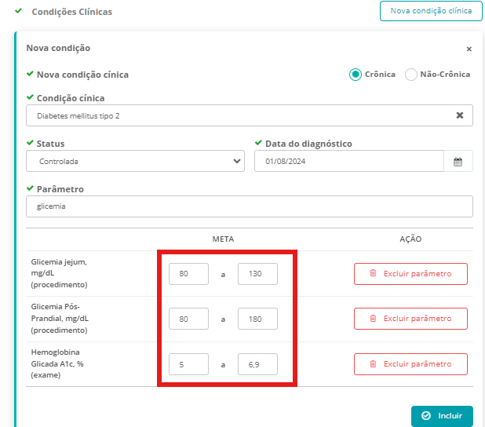Select the Não-Crônica radio option
This screenshot has height=427, width=485.
pyautogui.click(x=411, y=75)
